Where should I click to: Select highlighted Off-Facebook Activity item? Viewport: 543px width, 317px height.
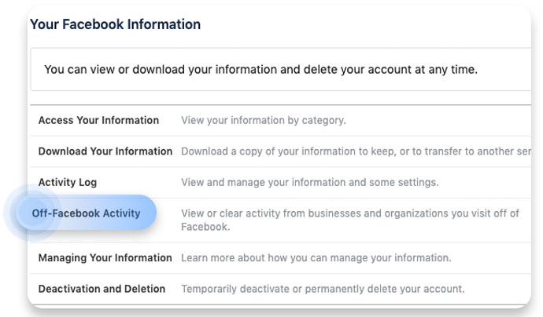[x=86, y=213]
